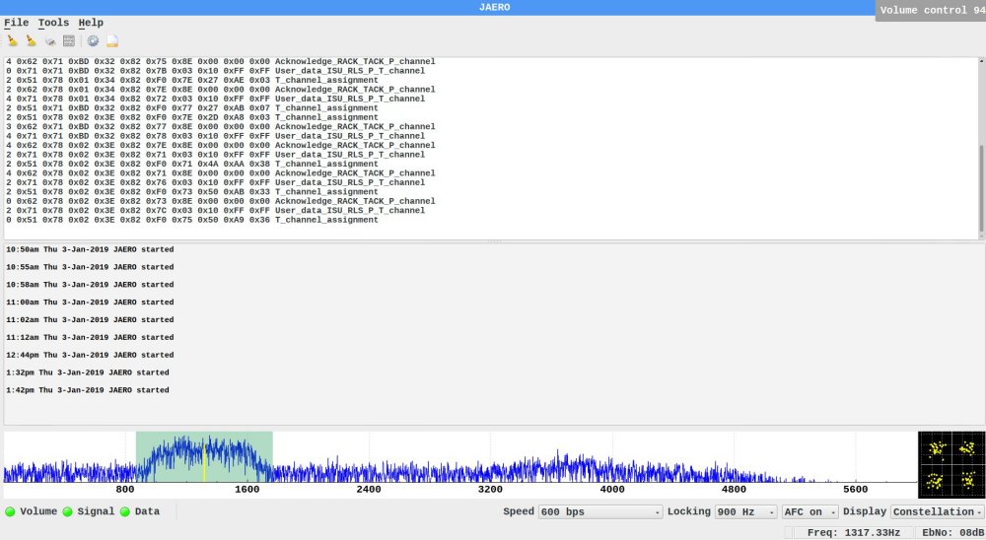This screenshot has width=986, height=540.
Task: Click the green Volume status LED
Action: pyautogui.click(x=10, y=512)
